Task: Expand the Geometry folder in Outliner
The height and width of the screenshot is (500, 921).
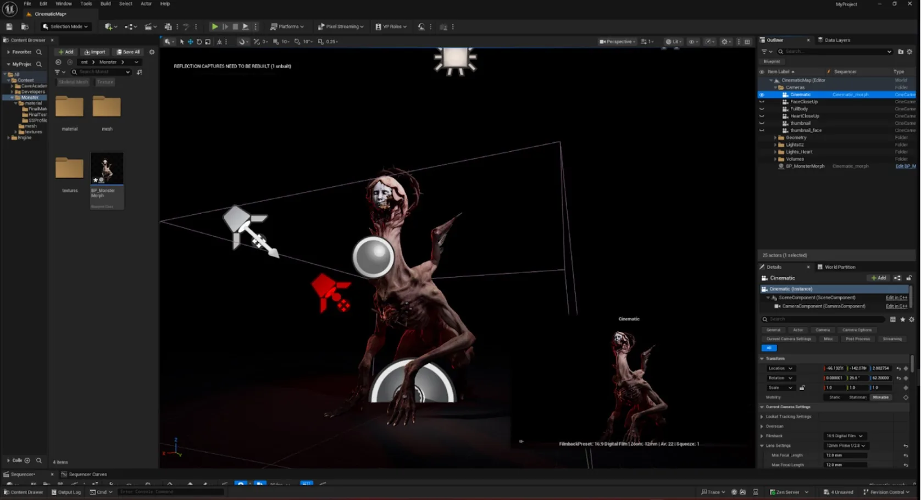Action: [x=775, y=137]
